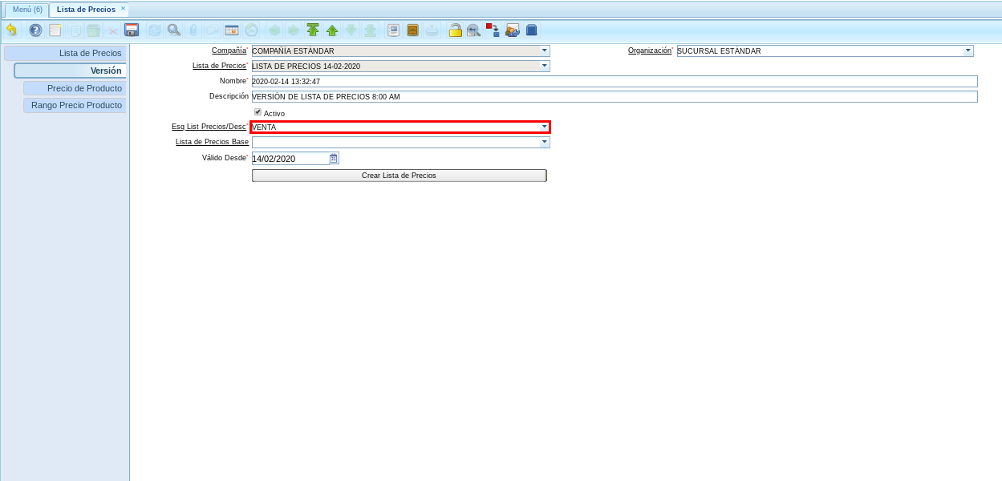Open the Chat bubble icon
The width and height of the screenshot is (1002, 481).
213,30
